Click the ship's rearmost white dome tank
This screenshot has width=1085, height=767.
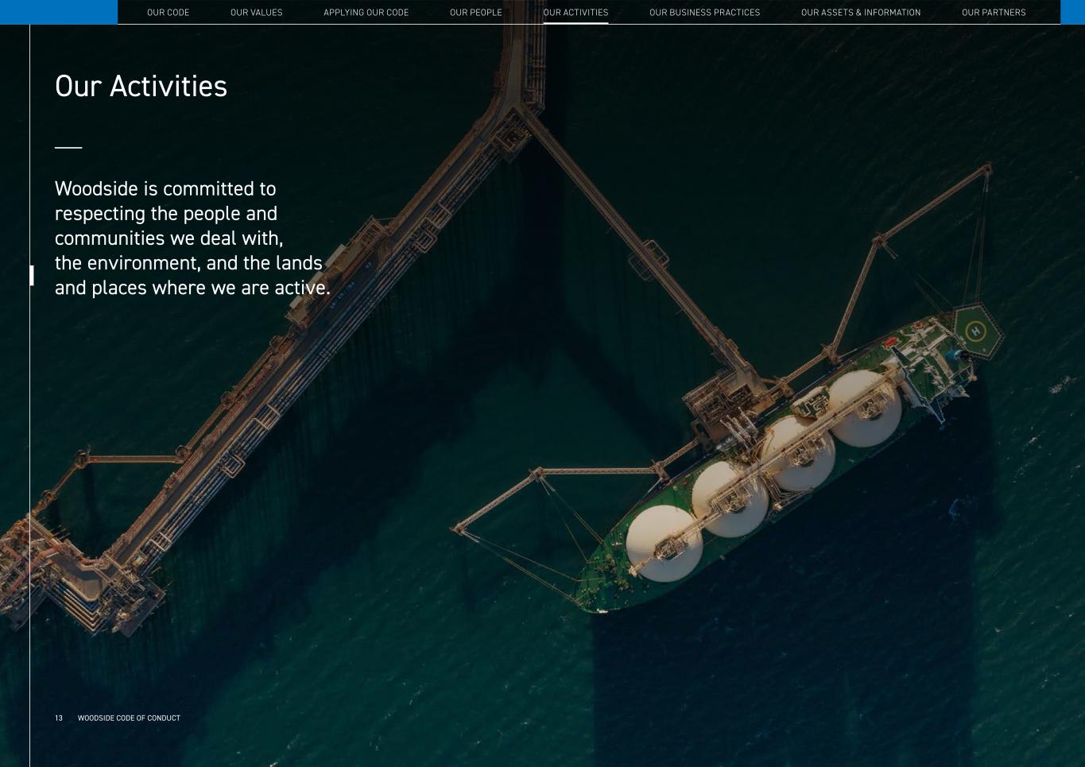tap(864, 406)
